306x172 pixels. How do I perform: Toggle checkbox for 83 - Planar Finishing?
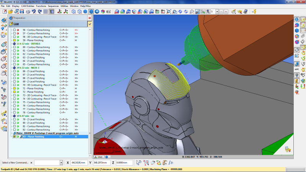click(x=15, y=136)
